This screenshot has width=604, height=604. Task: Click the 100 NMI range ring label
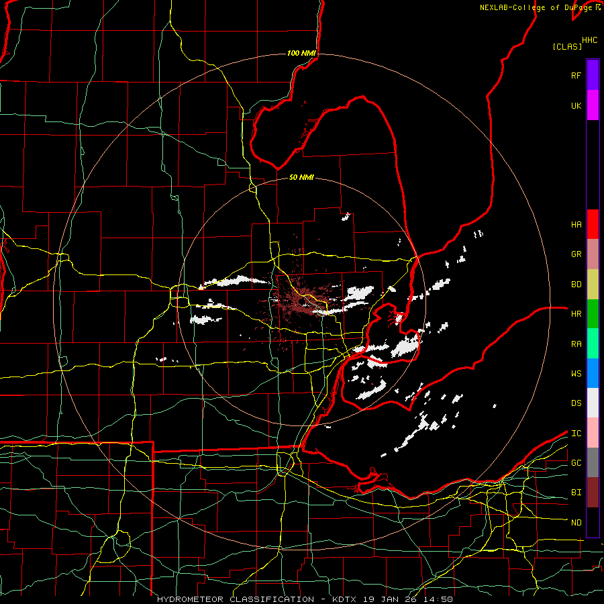[x=301, y=53]
